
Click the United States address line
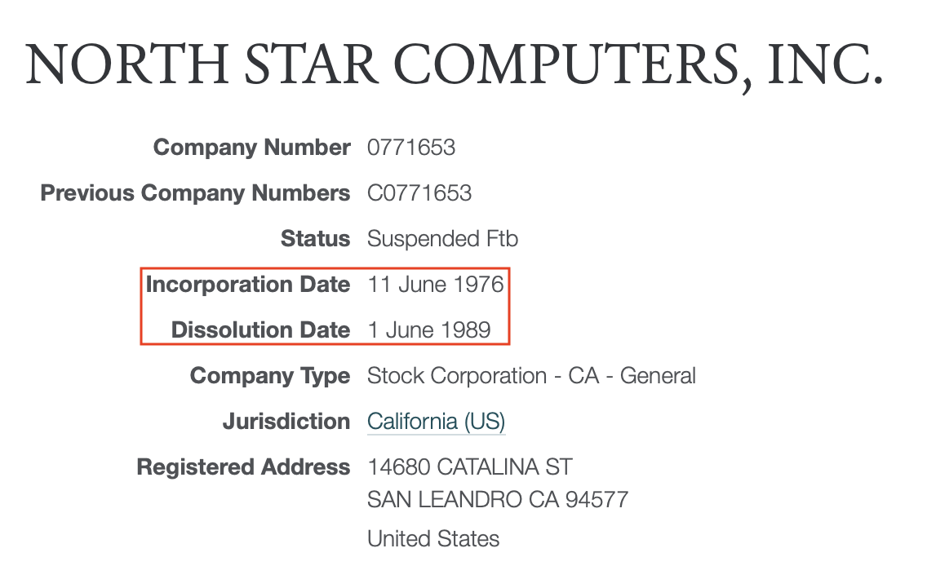[x=433, y=538]
